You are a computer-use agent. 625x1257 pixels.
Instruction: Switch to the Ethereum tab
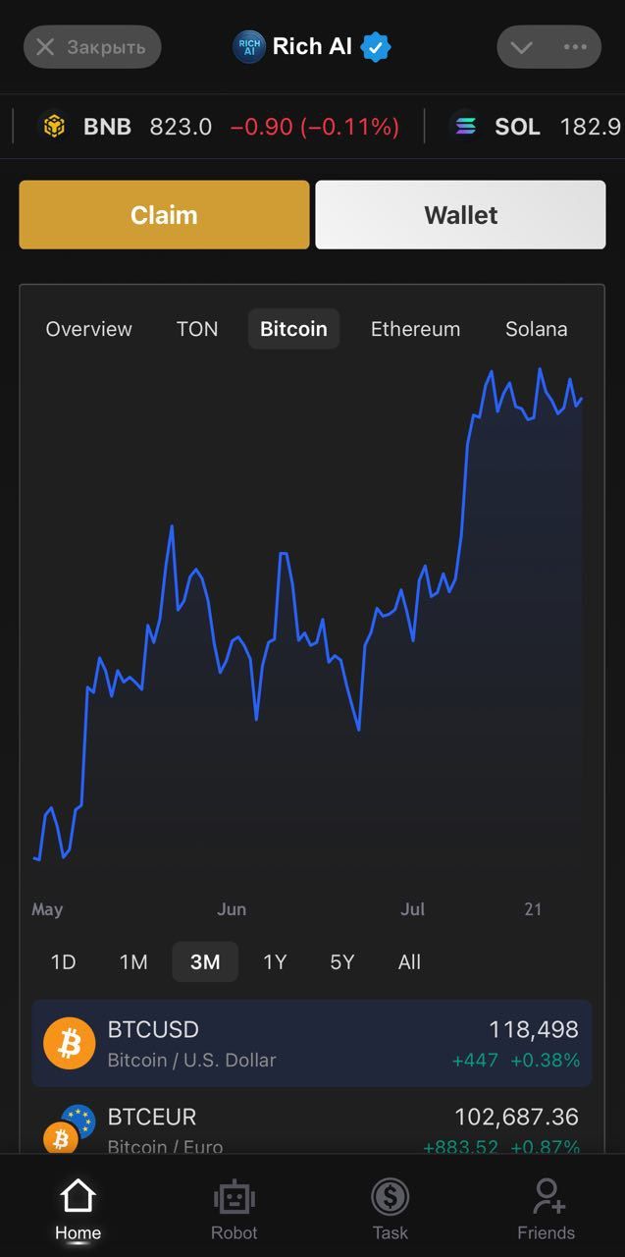tap(415, 329)
